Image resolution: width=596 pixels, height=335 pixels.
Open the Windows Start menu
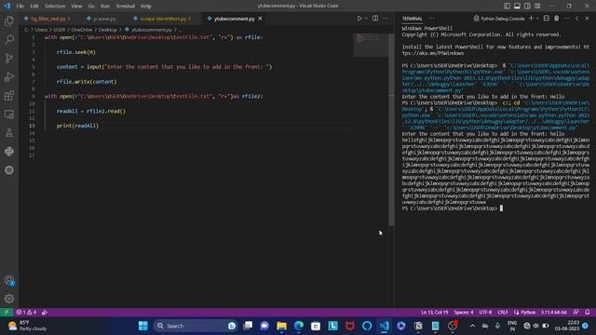pyautogui.click(x=142, y=326)
